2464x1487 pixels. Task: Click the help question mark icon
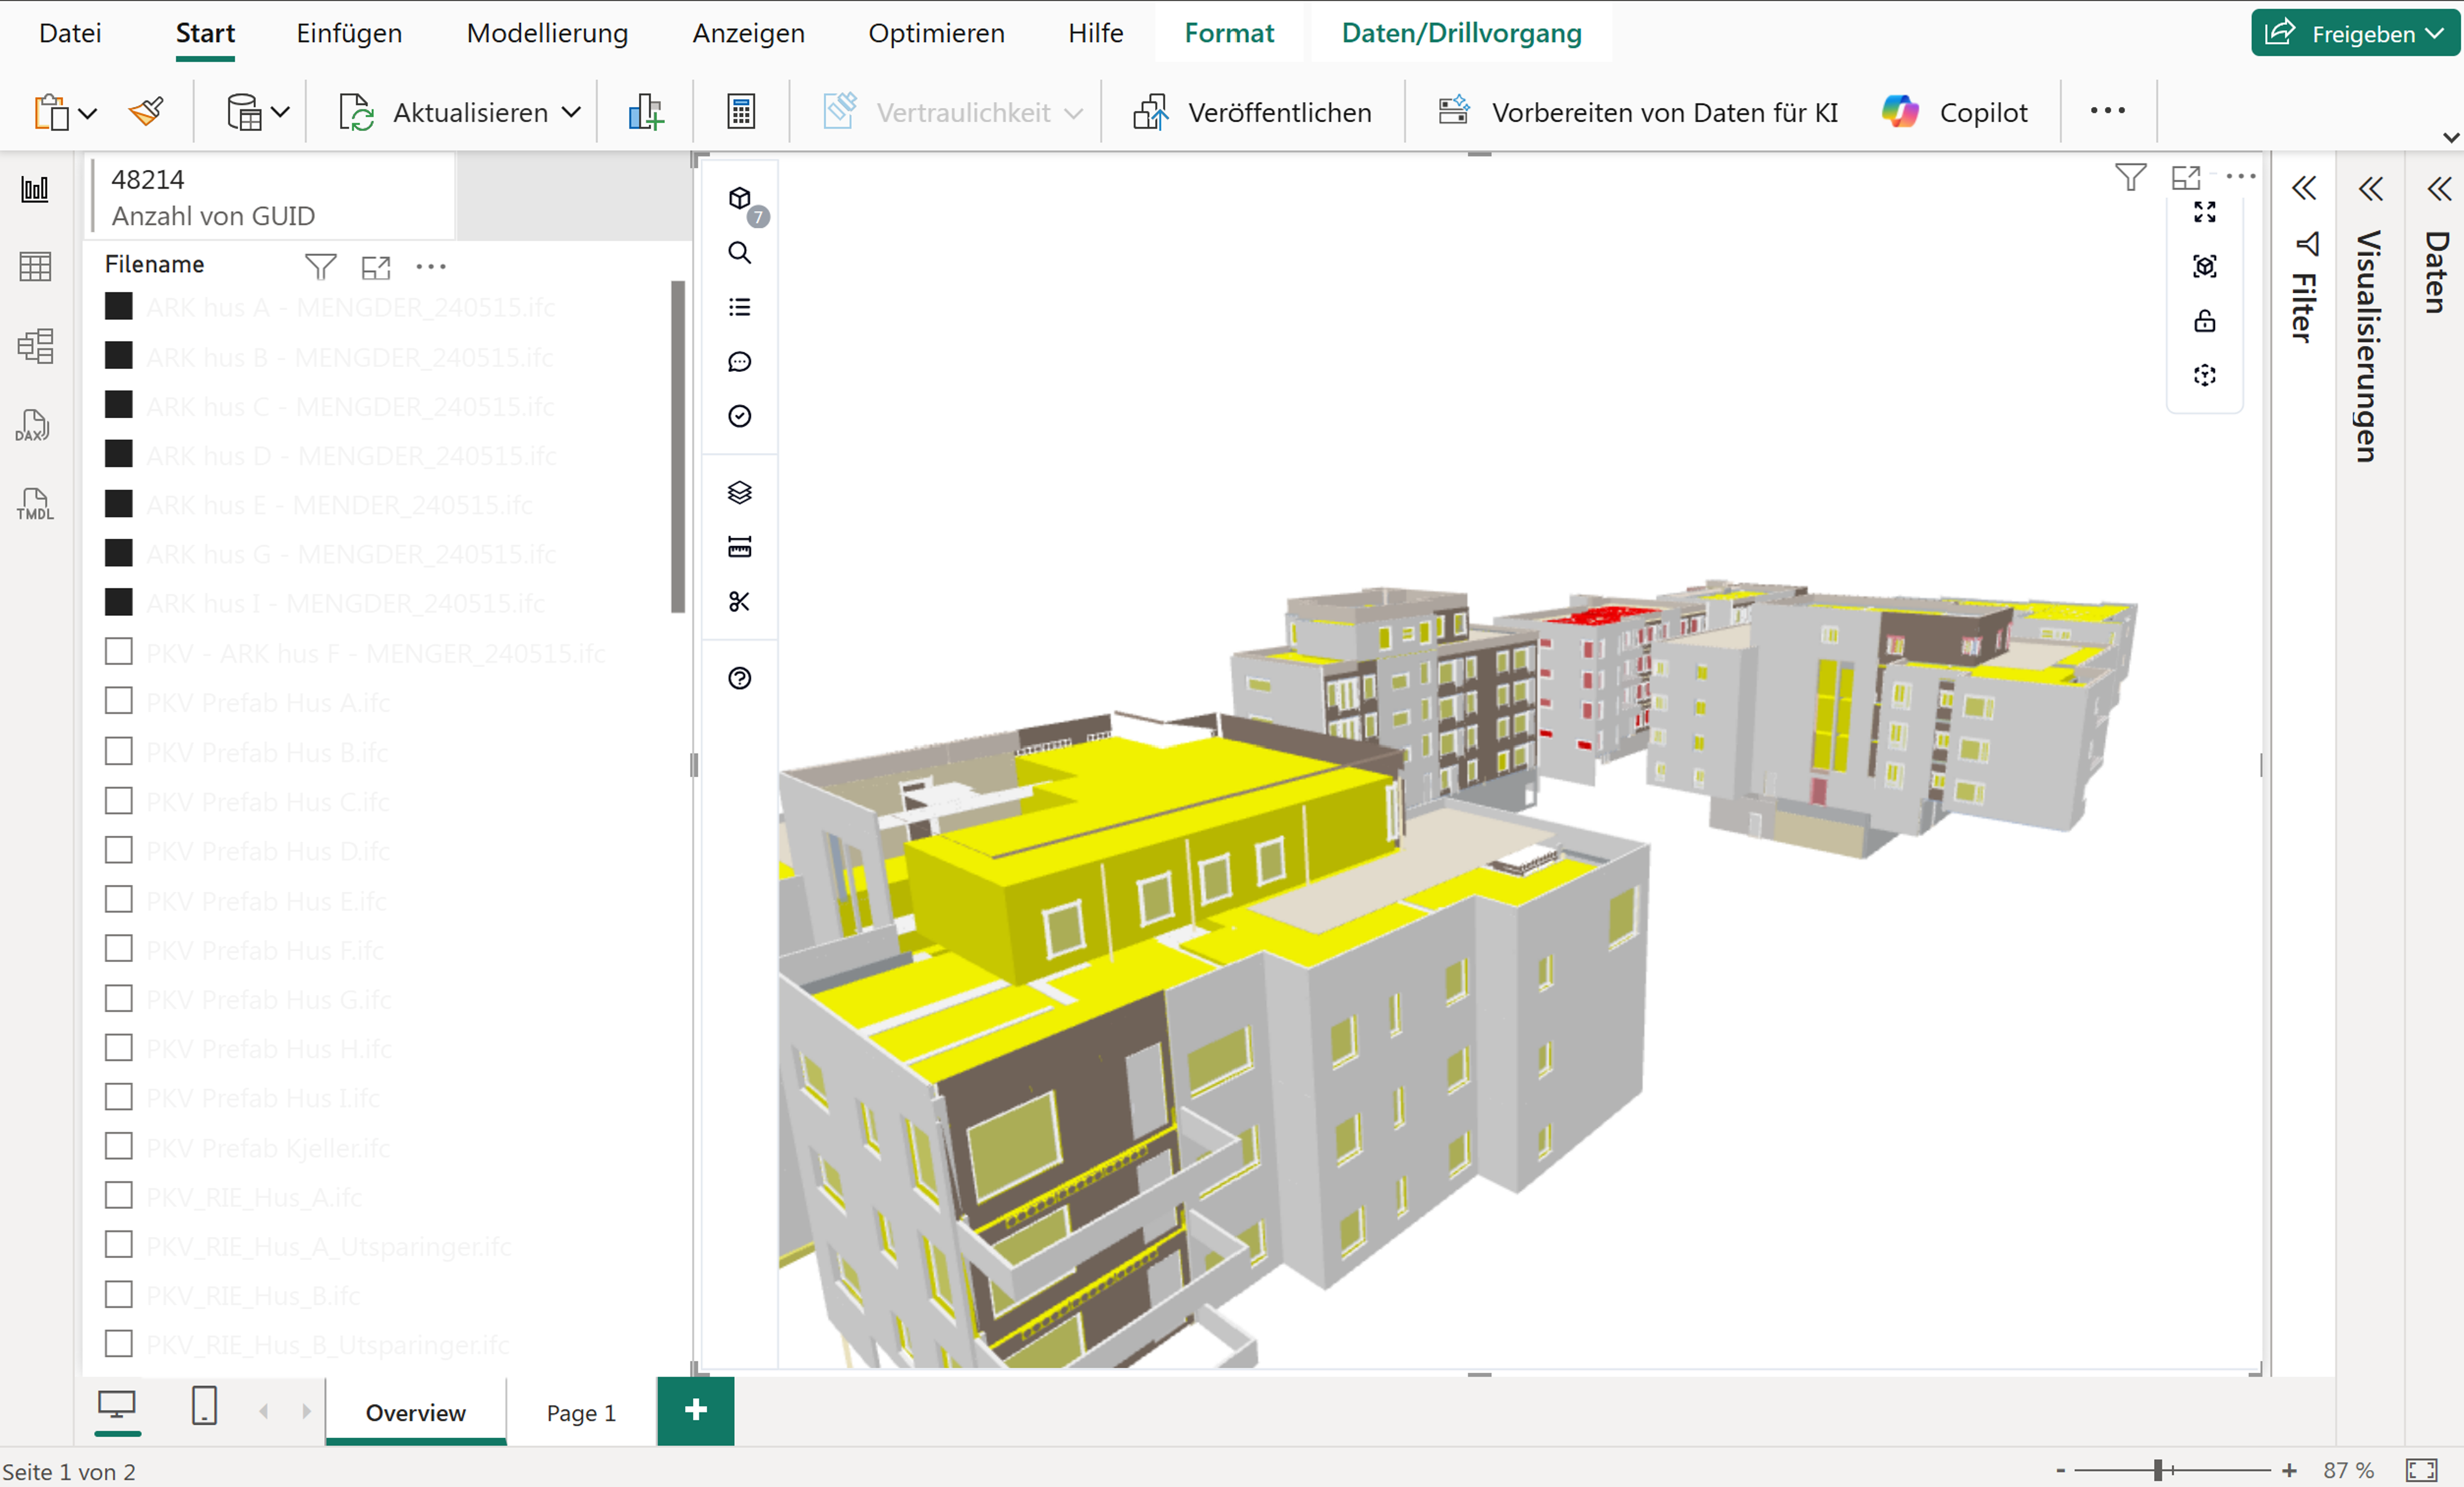pyautogui.click(x=739, y=678)
